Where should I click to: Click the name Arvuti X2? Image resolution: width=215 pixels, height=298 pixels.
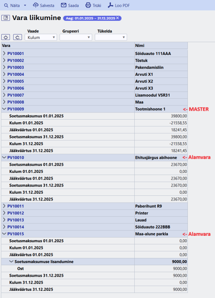click(x=144, y=81)
